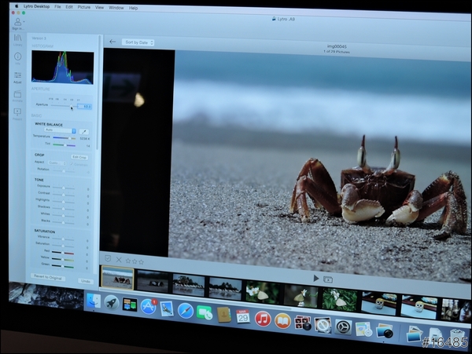Set rating with the first star
The height and width of the screenshot is (354, 472).
128,260
